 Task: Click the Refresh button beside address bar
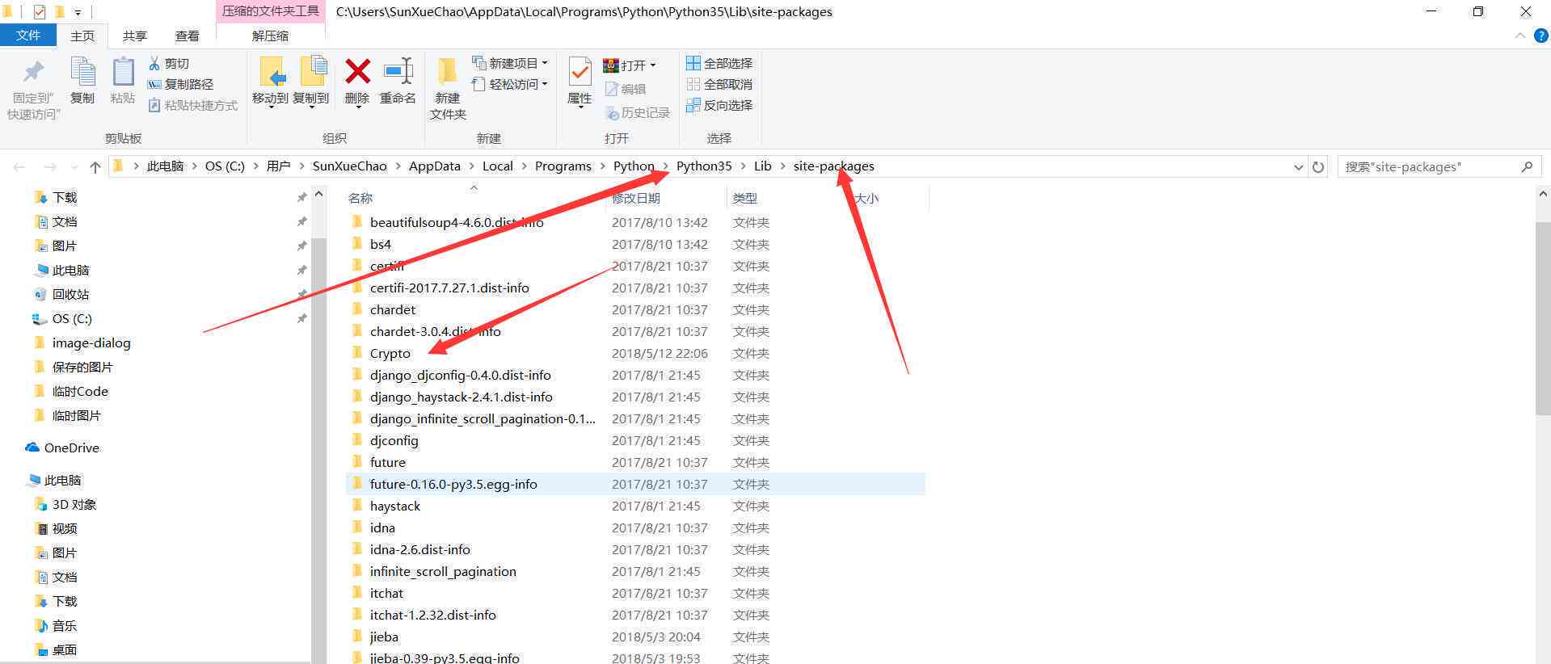1318,166
